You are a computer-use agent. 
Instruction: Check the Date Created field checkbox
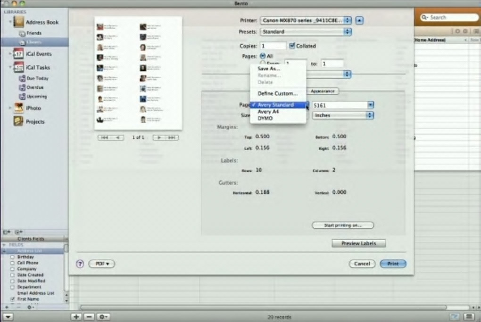pos(12,275)
